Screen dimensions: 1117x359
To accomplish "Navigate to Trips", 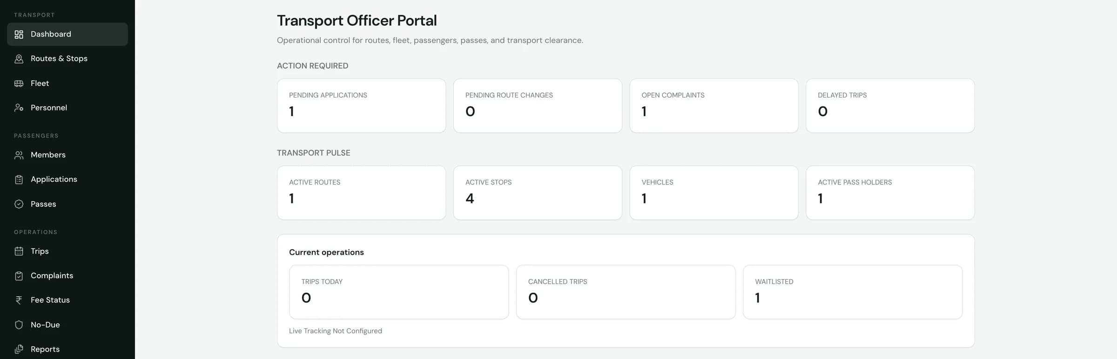I will click(67, 251).
